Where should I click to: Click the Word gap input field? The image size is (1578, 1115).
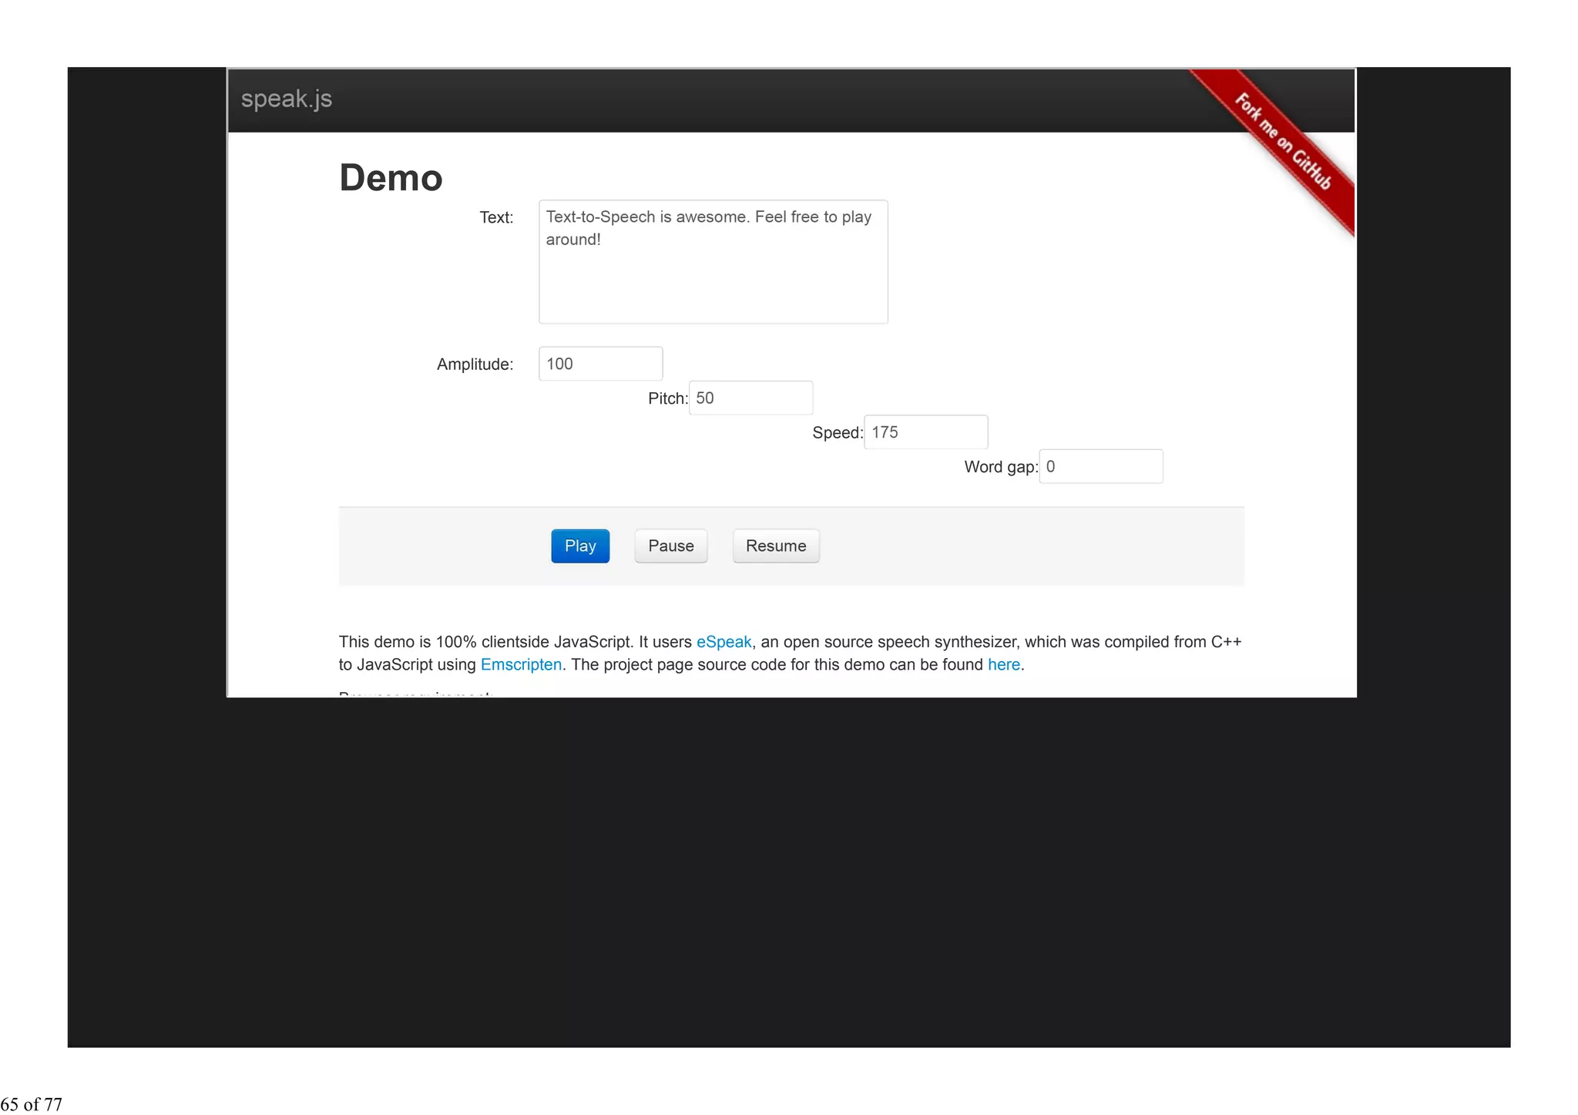pos(1100,467)
